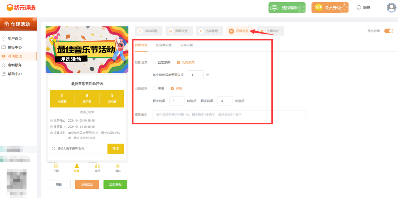Viewport: 398px width, 198px height.
Task: Open 模板中心 in sidebar
Action: (x=15, y=47)
